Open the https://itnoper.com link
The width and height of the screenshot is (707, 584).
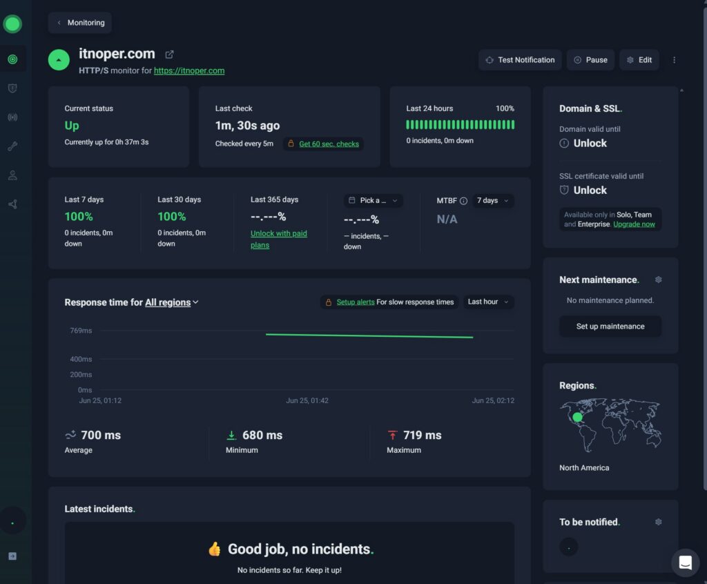[x=189, y=70]
